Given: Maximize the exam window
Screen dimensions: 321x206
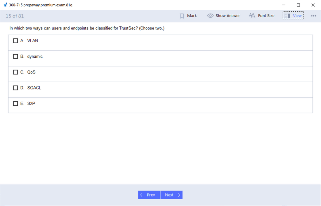Looking at the screenshot, I should tap(298, 5).
